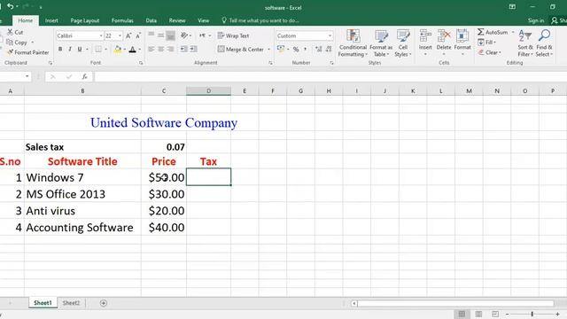567x319 pixels.
Task: Toggle Align Left
Action: point(151,49)
